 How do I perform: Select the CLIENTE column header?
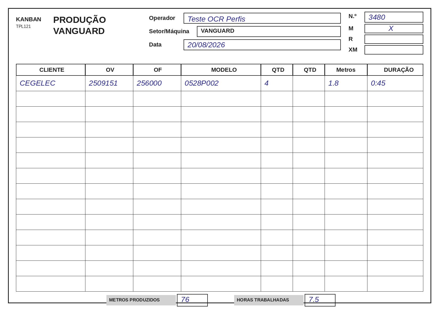(51, 70)
